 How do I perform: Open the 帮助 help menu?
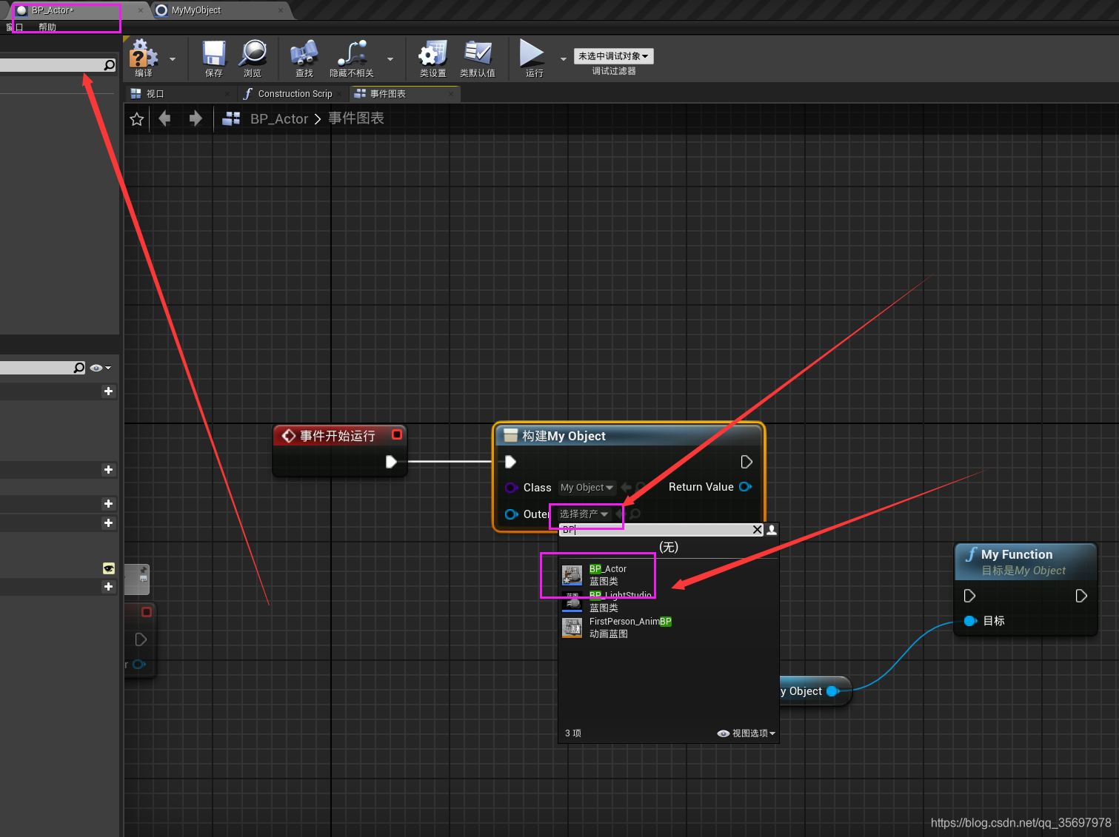(47, 27)
